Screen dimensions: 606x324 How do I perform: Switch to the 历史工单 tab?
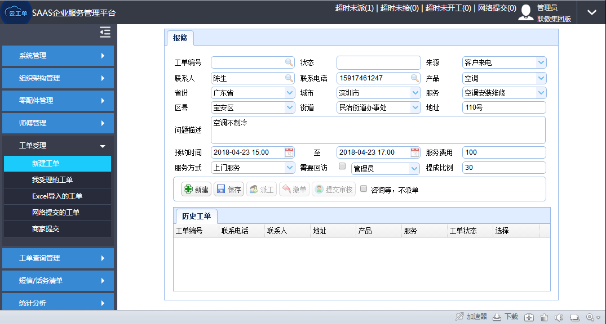(x=196, y=217)
